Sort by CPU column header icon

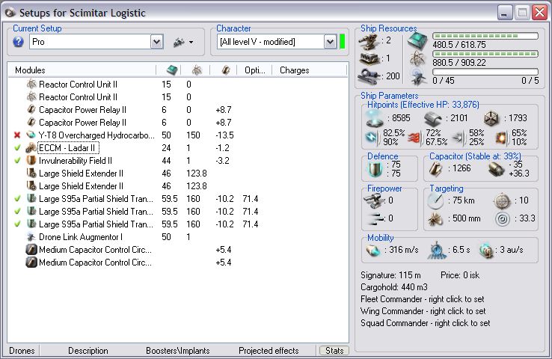point(172,70)
